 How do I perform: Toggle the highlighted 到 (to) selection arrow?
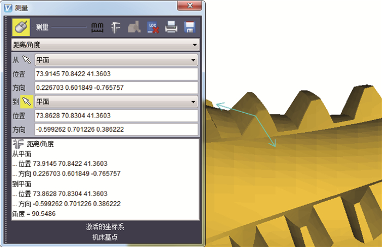(x=26, y=102)
